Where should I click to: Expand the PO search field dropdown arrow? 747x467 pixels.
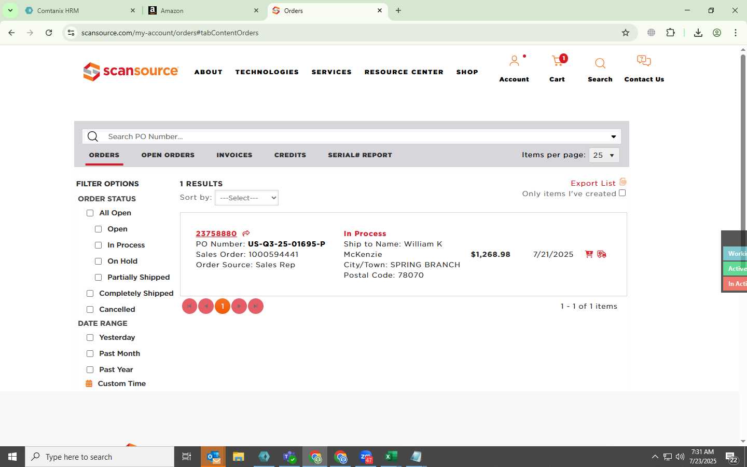[613, 136]
